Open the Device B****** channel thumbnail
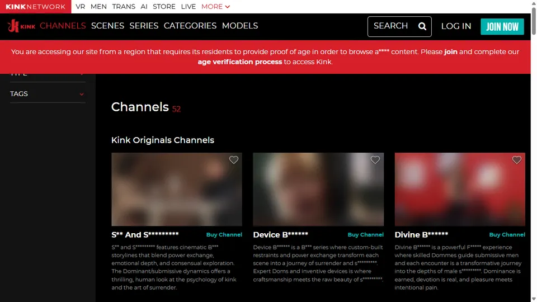 tap(318, 190)
